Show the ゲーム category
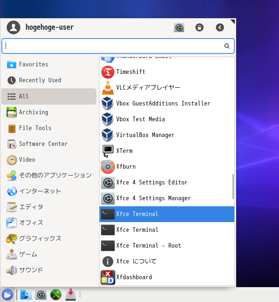The image size is (279, 302). click(x=49, y=255)
